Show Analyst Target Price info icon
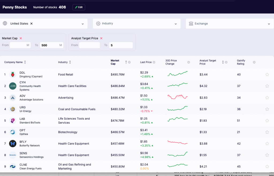Image resolution: width=274 pixels, height=176 pixels. [226, 62]
